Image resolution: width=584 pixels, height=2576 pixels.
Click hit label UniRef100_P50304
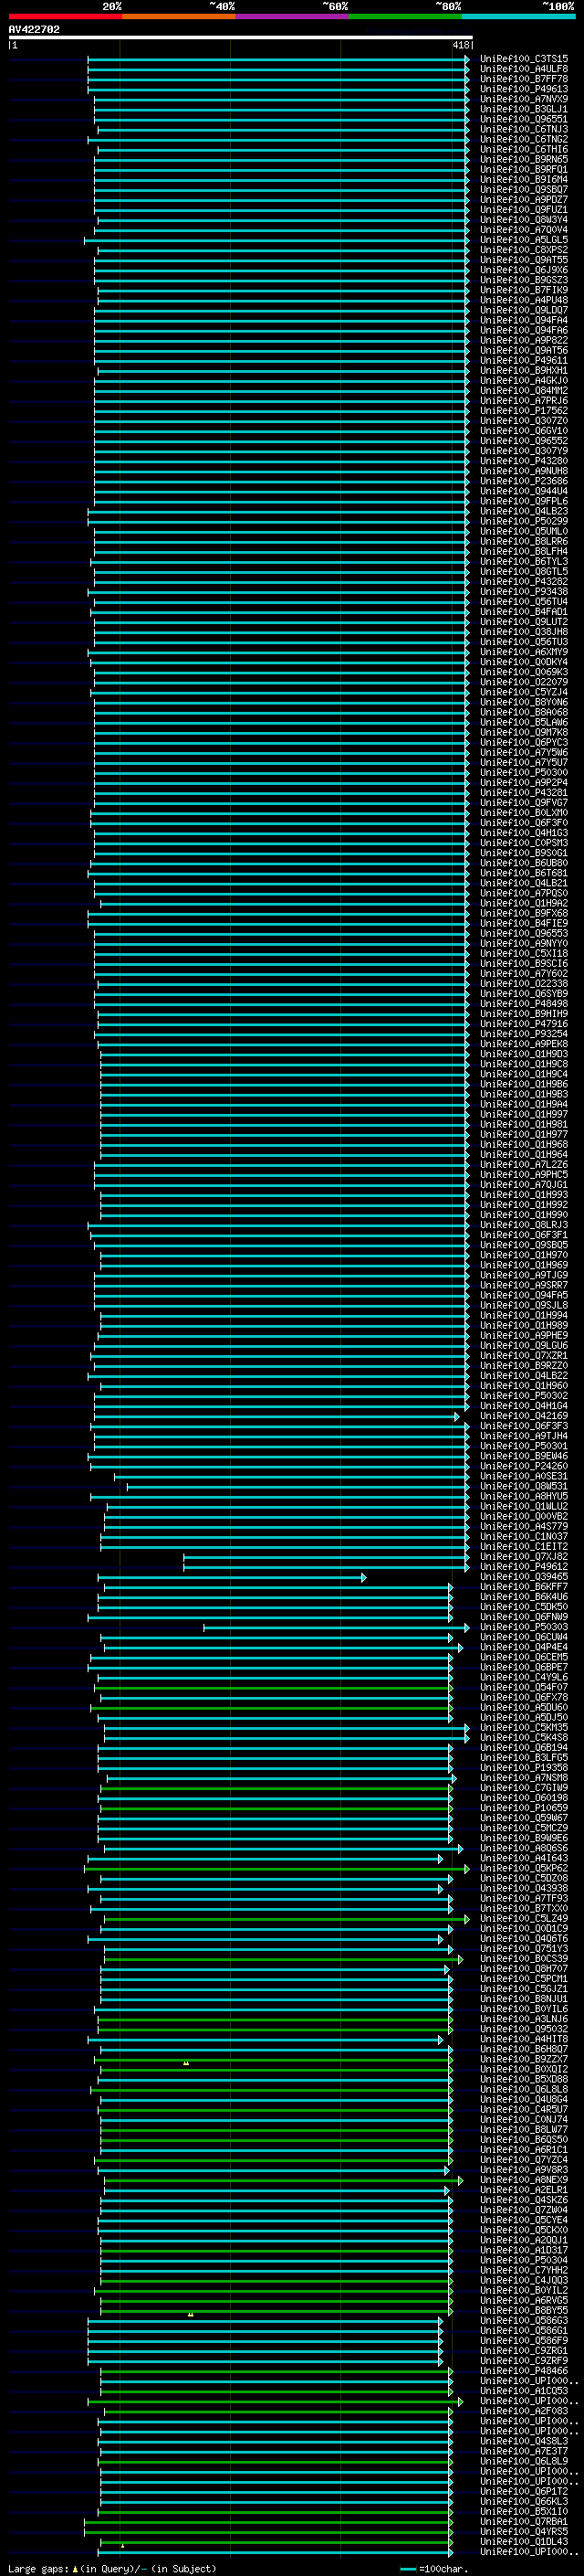[524, 2260]
